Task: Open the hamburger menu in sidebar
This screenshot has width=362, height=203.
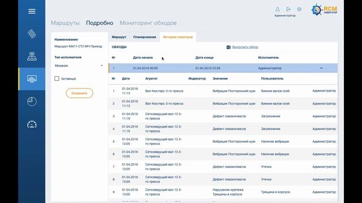Action: tap(32, 11)
